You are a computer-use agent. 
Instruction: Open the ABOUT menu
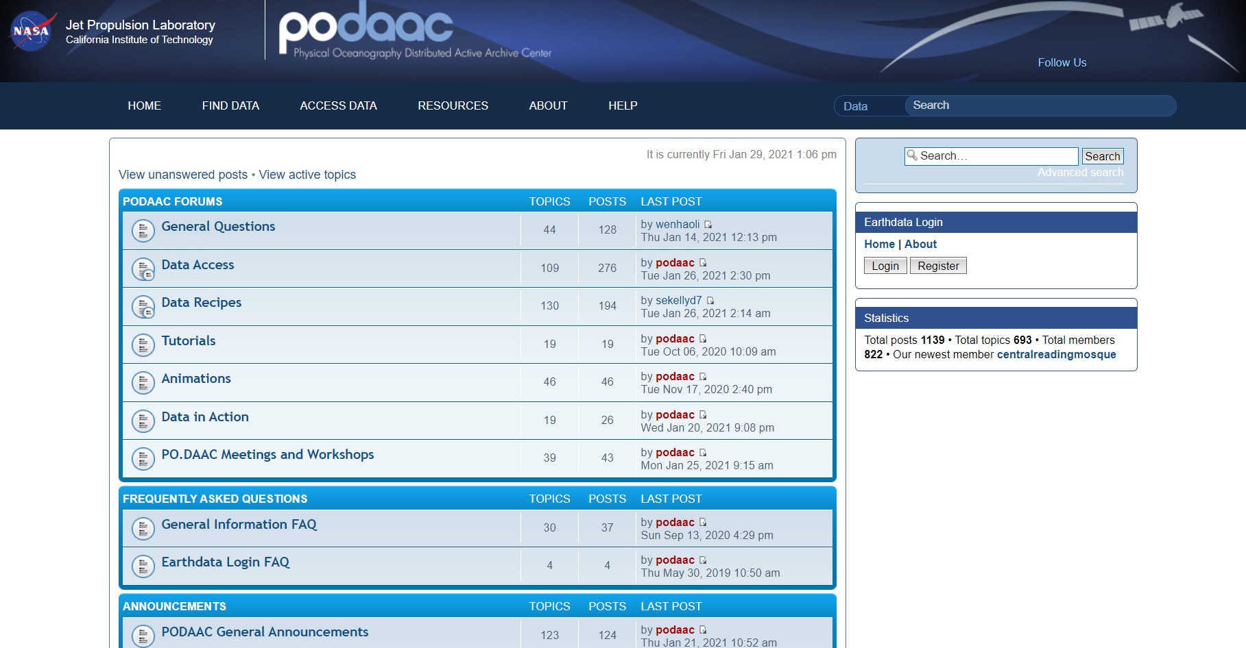(548, 105)
